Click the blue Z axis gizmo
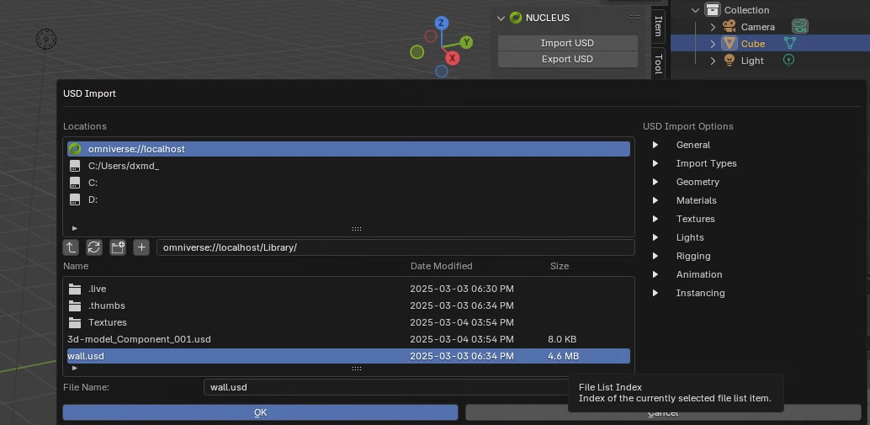This screenshot has height=425, width=870. [441, 24]
